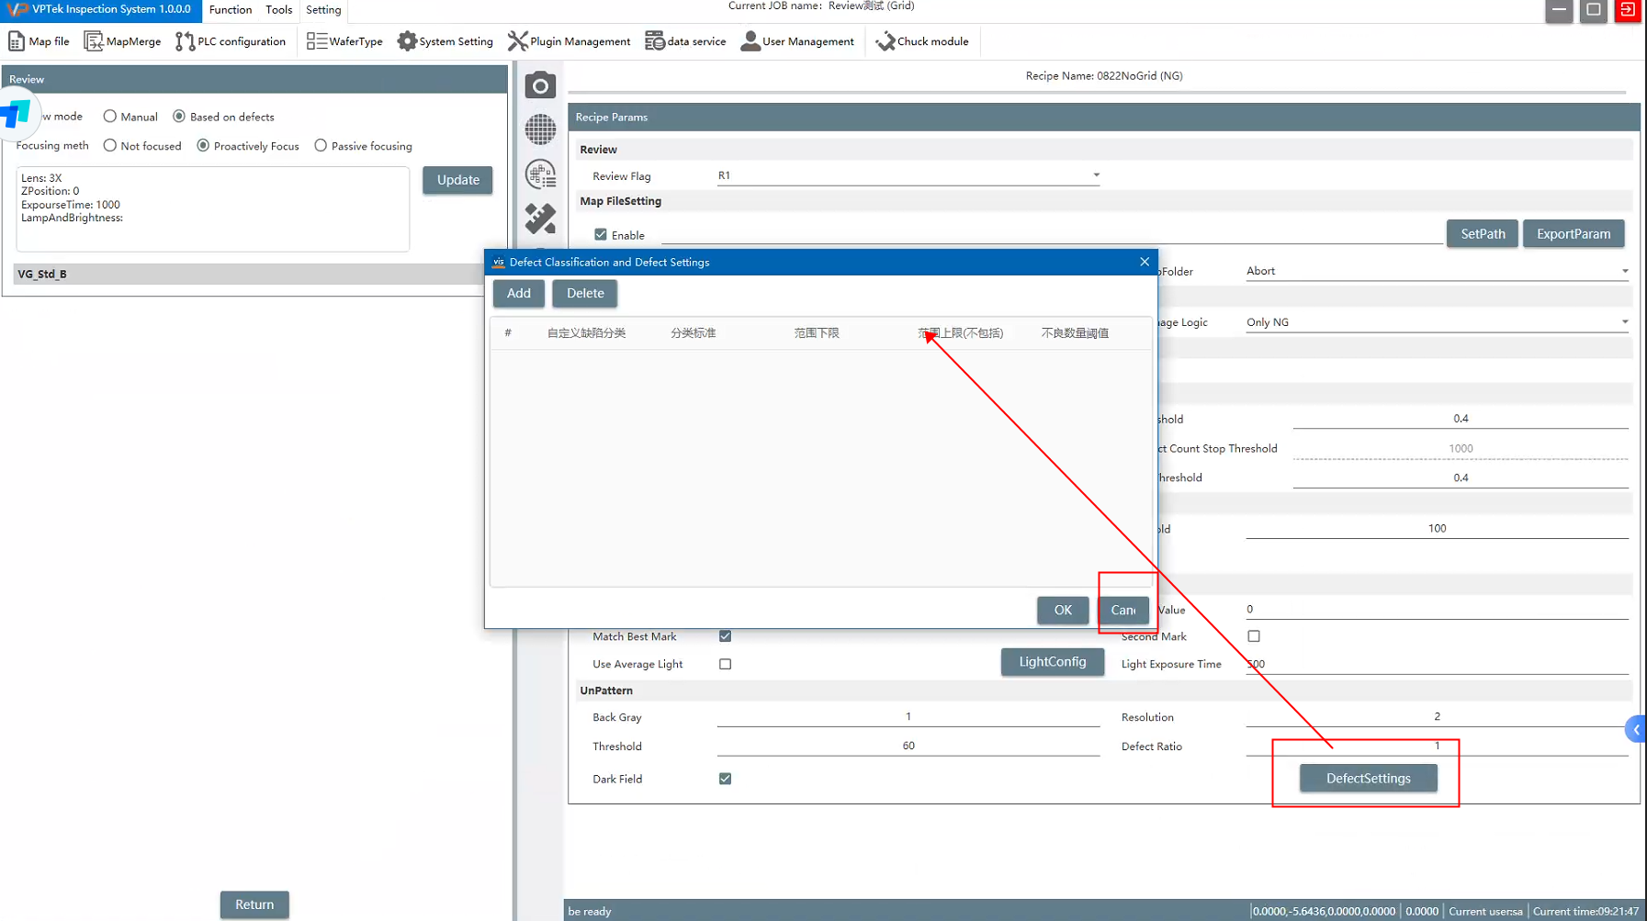Open the Only NG image logic dropdown
The height and width of the screenshot is (921, 1647).
pos(1437,322)
